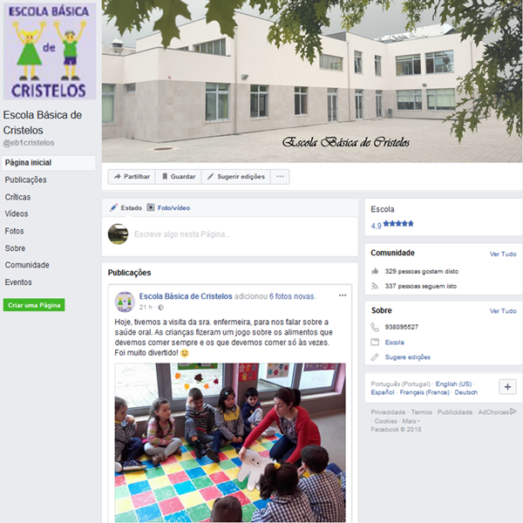523x523 pixels.
Task: Click the Escola Cristelos profile logo image
Action: (50, 51)
